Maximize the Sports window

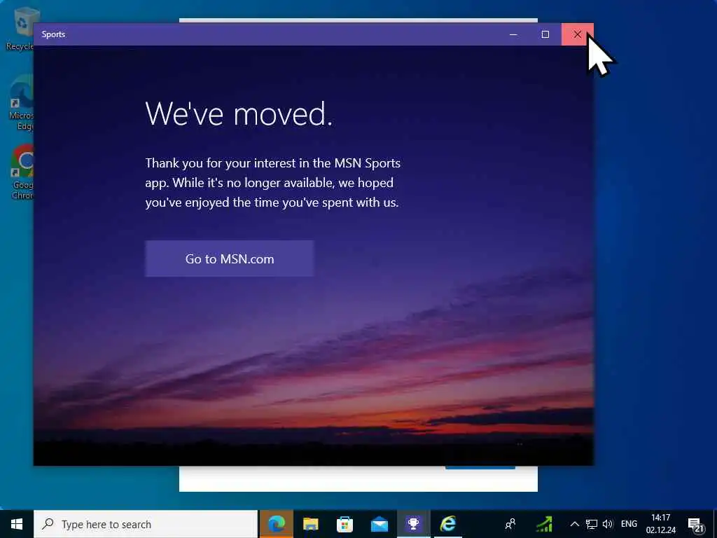(x=545, y=34)
